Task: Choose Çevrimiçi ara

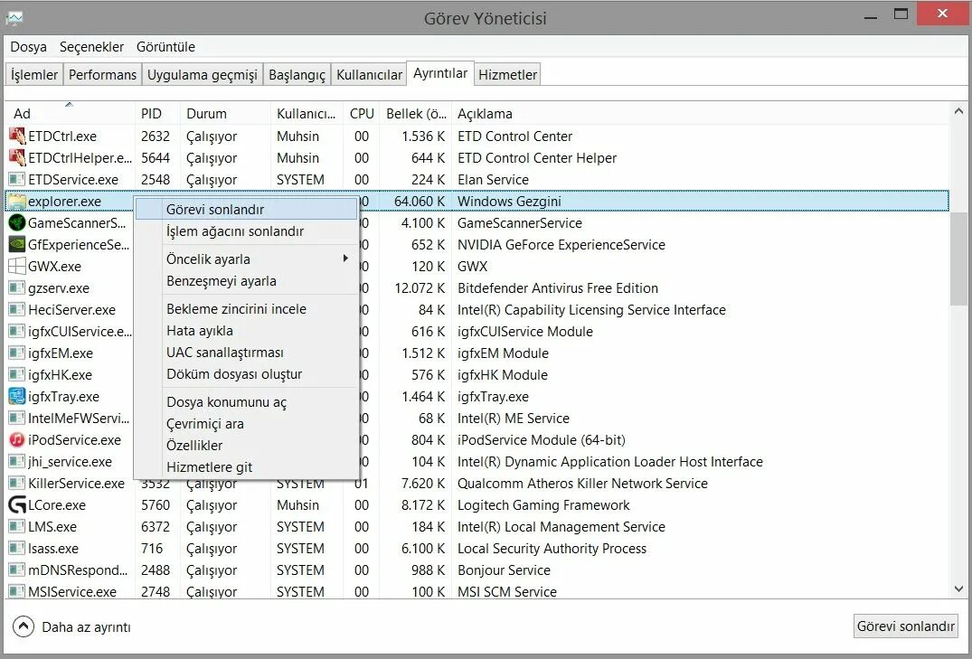Action: [246, 423]
